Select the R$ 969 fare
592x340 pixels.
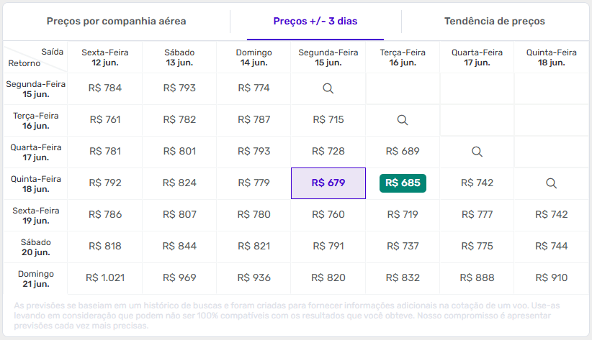tap(179, 278)
